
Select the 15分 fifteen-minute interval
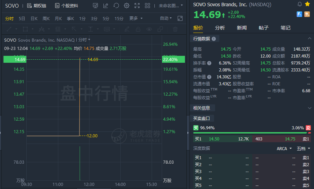pyautogui.click(x=119, y=18)
